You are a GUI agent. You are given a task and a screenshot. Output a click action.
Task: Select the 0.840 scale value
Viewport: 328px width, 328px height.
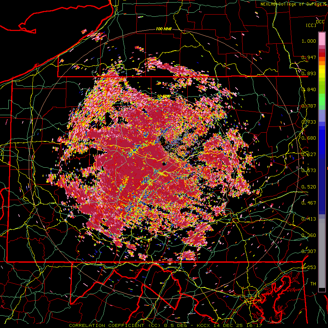(x=309, y=90)
